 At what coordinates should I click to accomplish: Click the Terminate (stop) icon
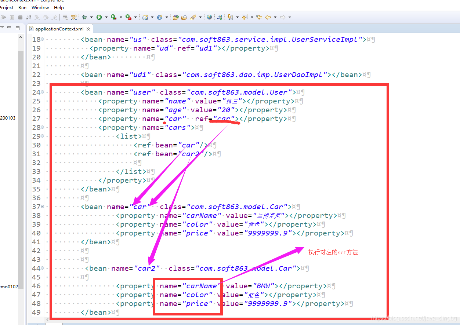click(20, 17)
